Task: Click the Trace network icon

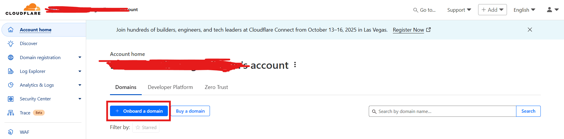Action: [x=11, y=113]
